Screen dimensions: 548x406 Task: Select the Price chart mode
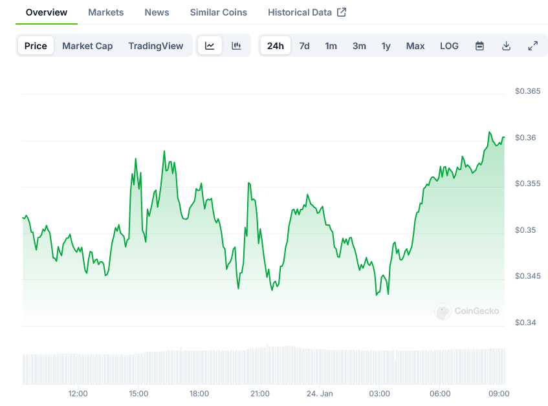(36, 46)
